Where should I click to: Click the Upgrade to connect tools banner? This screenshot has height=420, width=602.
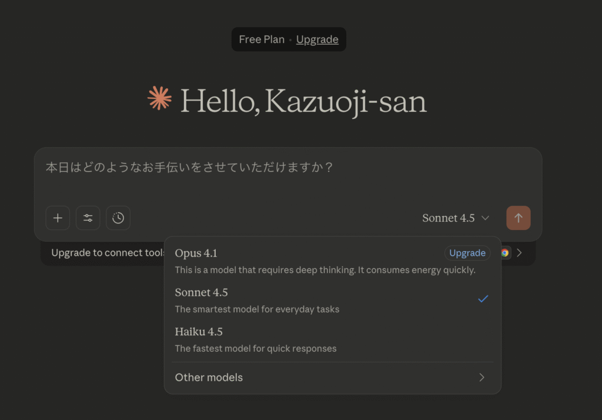pyautogui.click(x=106, y=253)
